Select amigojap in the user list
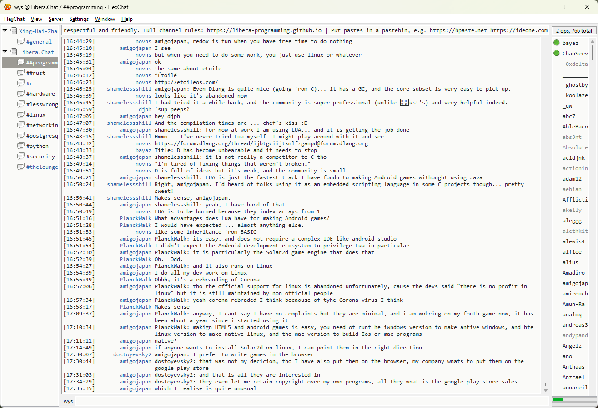598x408 pixels. [x=575, y=283]
